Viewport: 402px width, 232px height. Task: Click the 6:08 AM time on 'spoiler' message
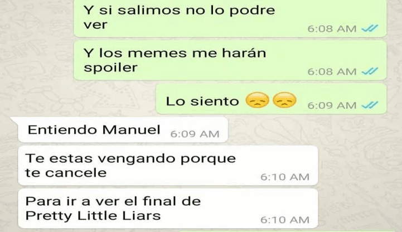pos(332,71)
